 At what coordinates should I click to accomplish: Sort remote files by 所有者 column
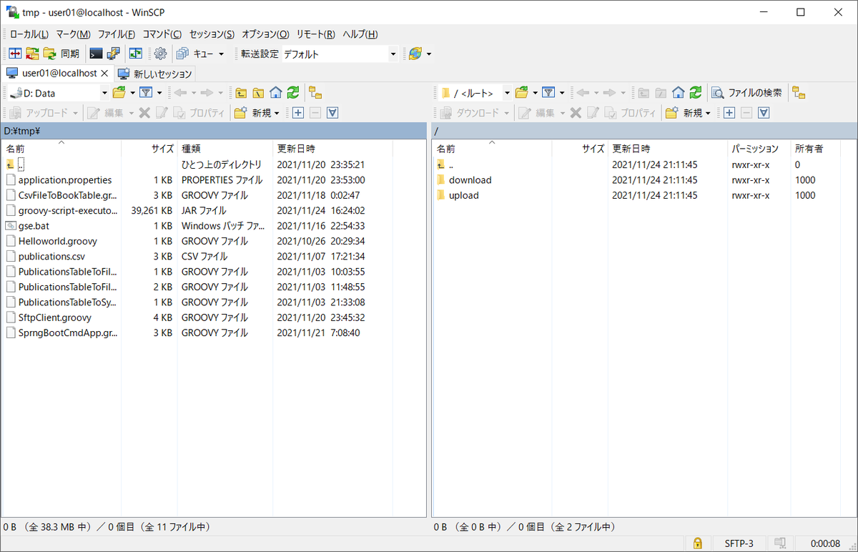[816, 149]
